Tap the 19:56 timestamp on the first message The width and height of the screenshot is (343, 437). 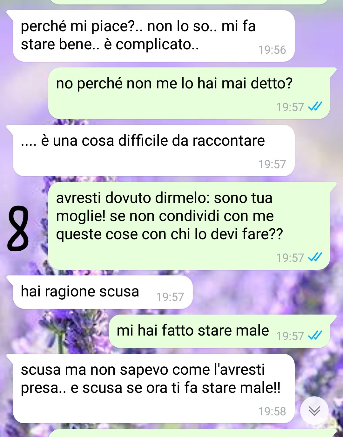[272, 50]
